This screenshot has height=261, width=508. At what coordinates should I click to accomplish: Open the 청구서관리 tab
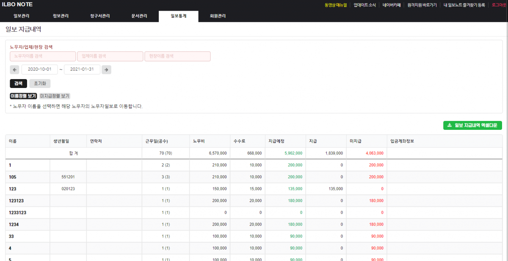100,16
